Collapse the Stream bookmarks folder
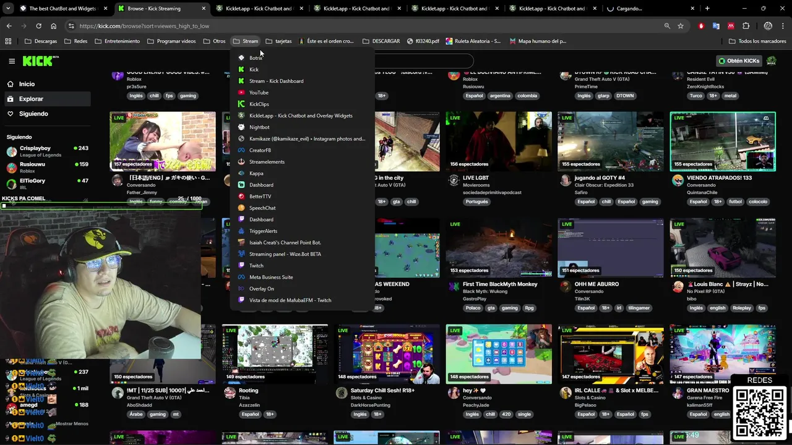 (246, 41)
